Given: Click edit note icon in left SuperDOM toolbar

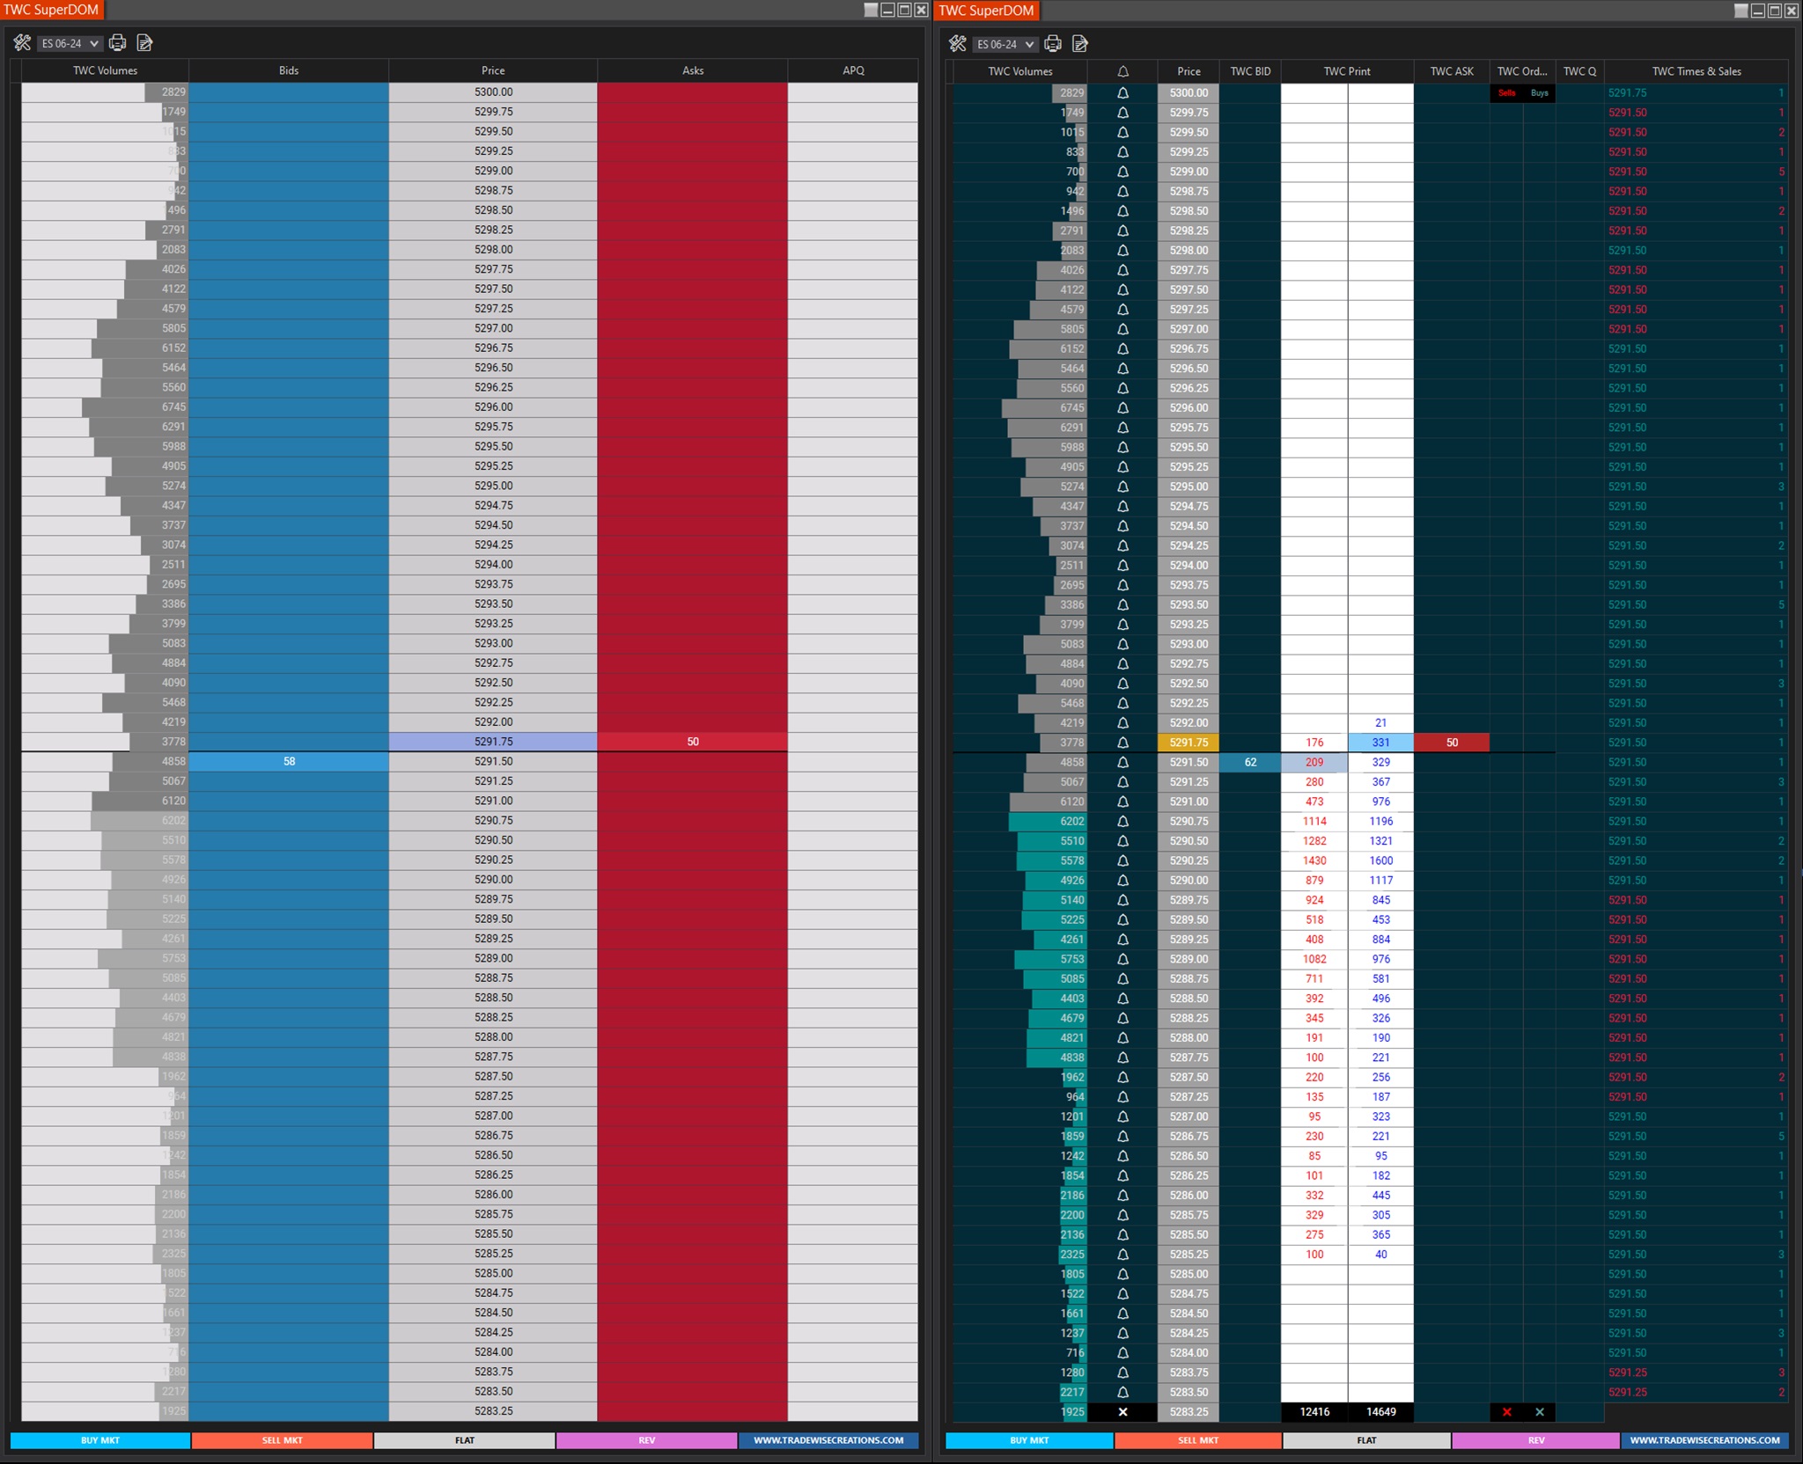Looking at the screenshot, I should coord(145,43).
